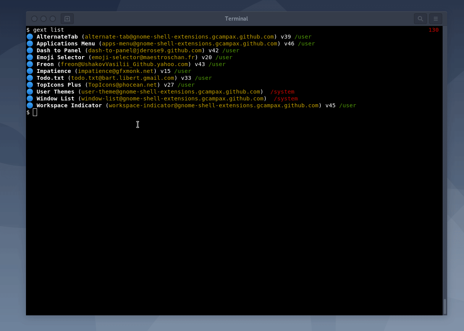Click the middle window control button
This screenshot has height=331, width=464.
[x=44, y=19]
